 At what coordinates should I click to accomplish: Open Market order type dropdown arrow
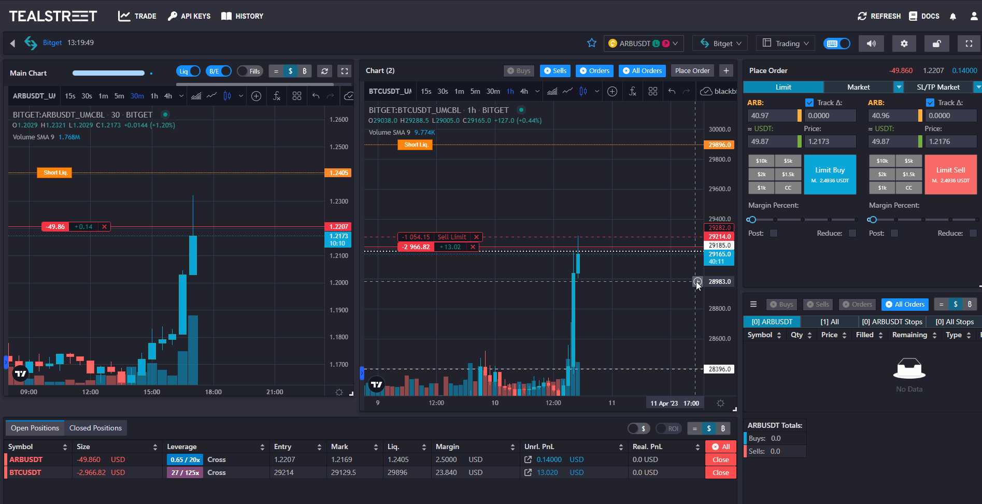click(899, 87)
